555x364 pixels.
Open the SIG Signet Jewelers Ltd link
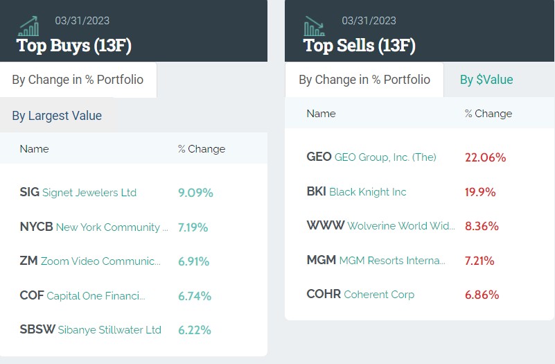coord(78,193)
